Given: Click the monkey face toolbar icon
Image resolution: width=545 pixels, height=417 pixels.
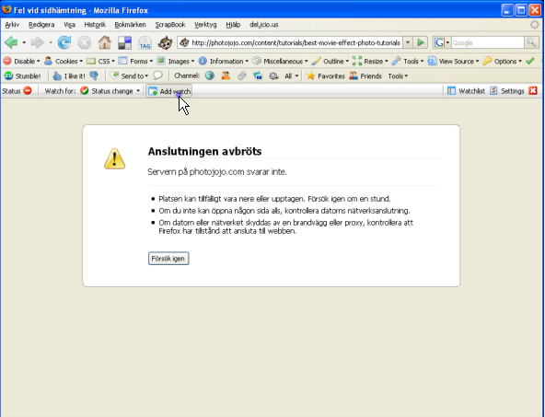Looking at the screenshot, I should (165, 42).
